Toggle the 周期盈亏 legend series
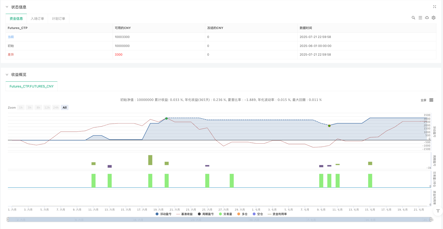 tap(206, 214)
